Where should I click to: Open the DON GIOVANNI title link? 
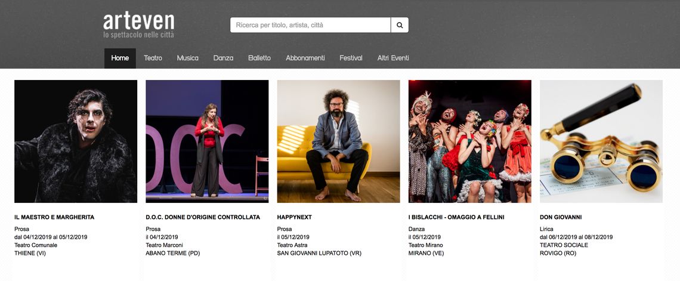click(561, 218)
